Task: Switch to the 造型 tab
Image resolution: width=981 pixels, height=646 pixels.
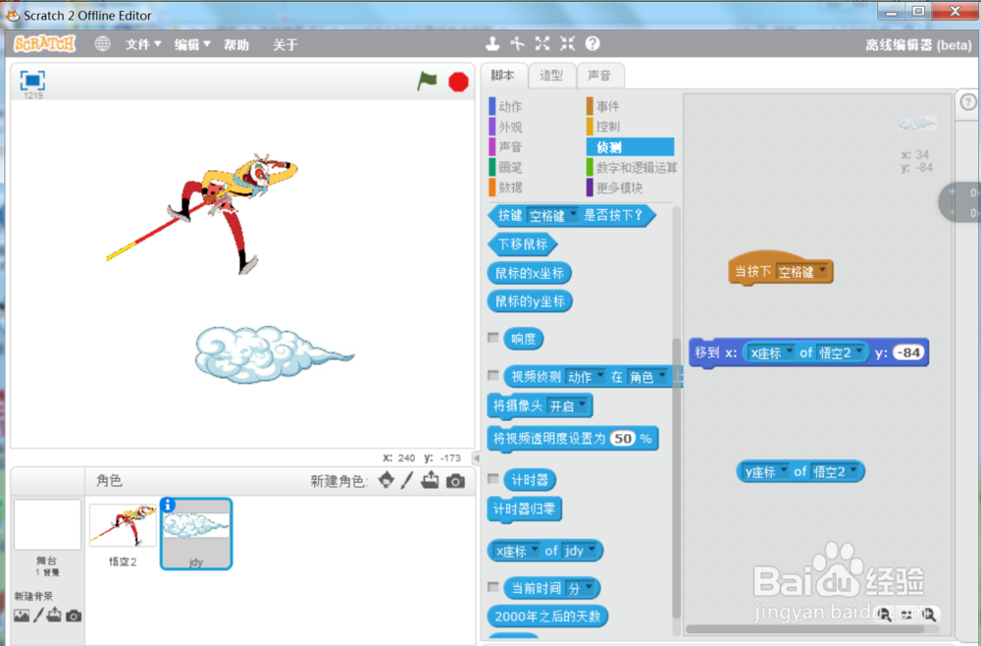Action: pyautogui.click(x=551, y=76)
